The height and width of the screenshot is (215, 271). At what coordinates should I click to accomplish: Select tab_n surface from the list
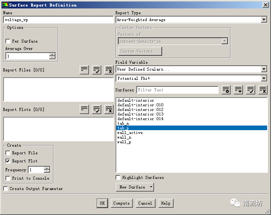click(123, 124)
